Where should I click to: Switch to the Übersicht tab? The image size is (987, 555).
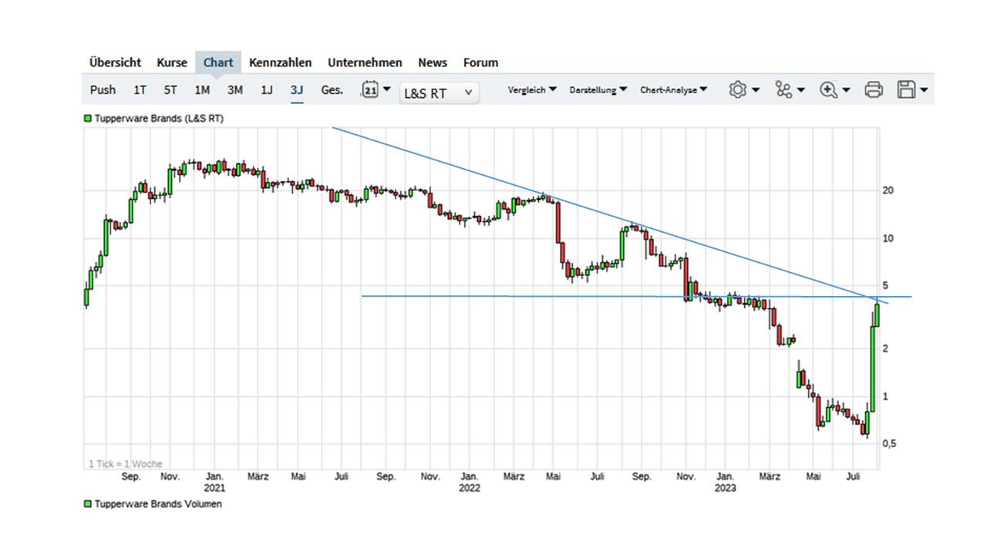click(115, 62)
